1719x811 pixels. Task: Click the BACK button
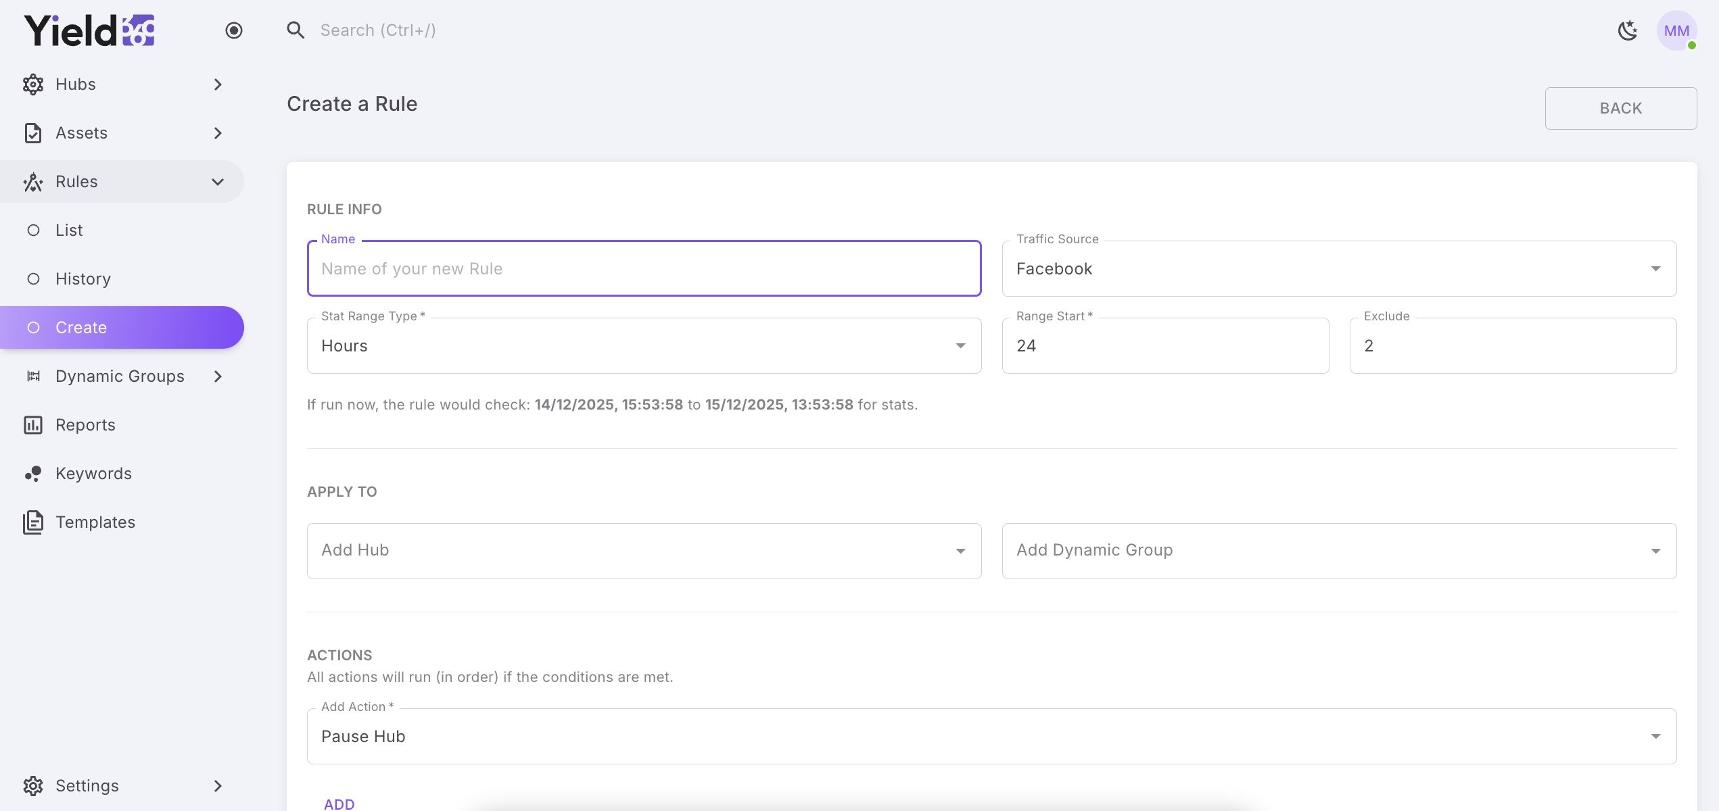pyautogui.click(x=1620, y=108)
